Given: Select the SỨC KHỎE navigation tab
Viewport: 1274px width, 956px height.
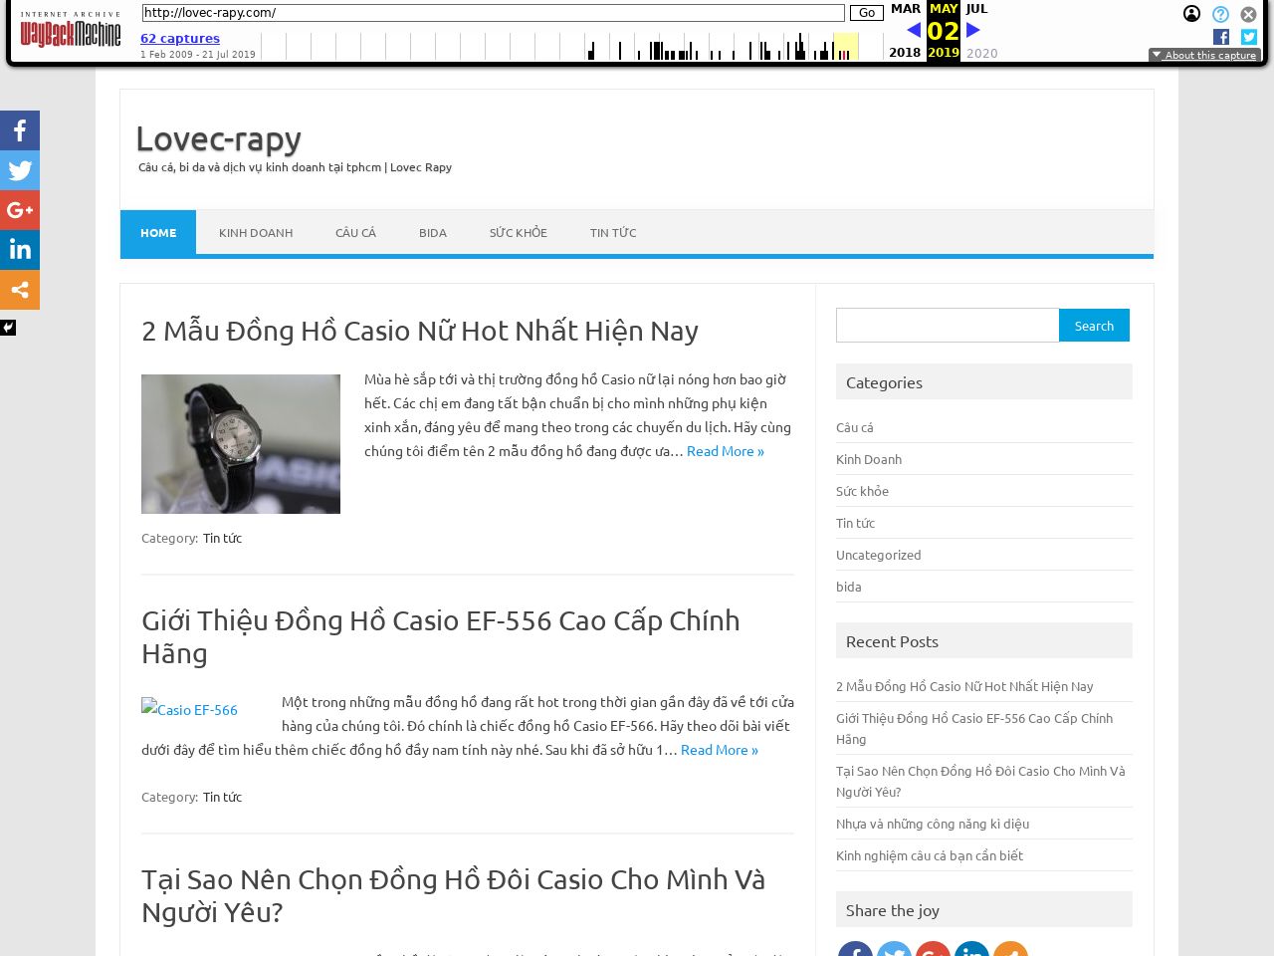Looking at the screenshot, I should (518, 233).
